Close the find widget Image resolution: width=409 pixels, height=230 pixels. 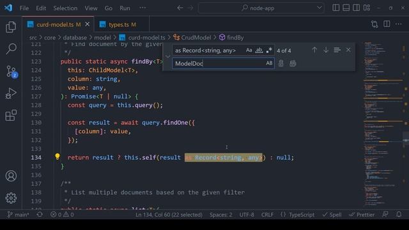tap(348, 50)
